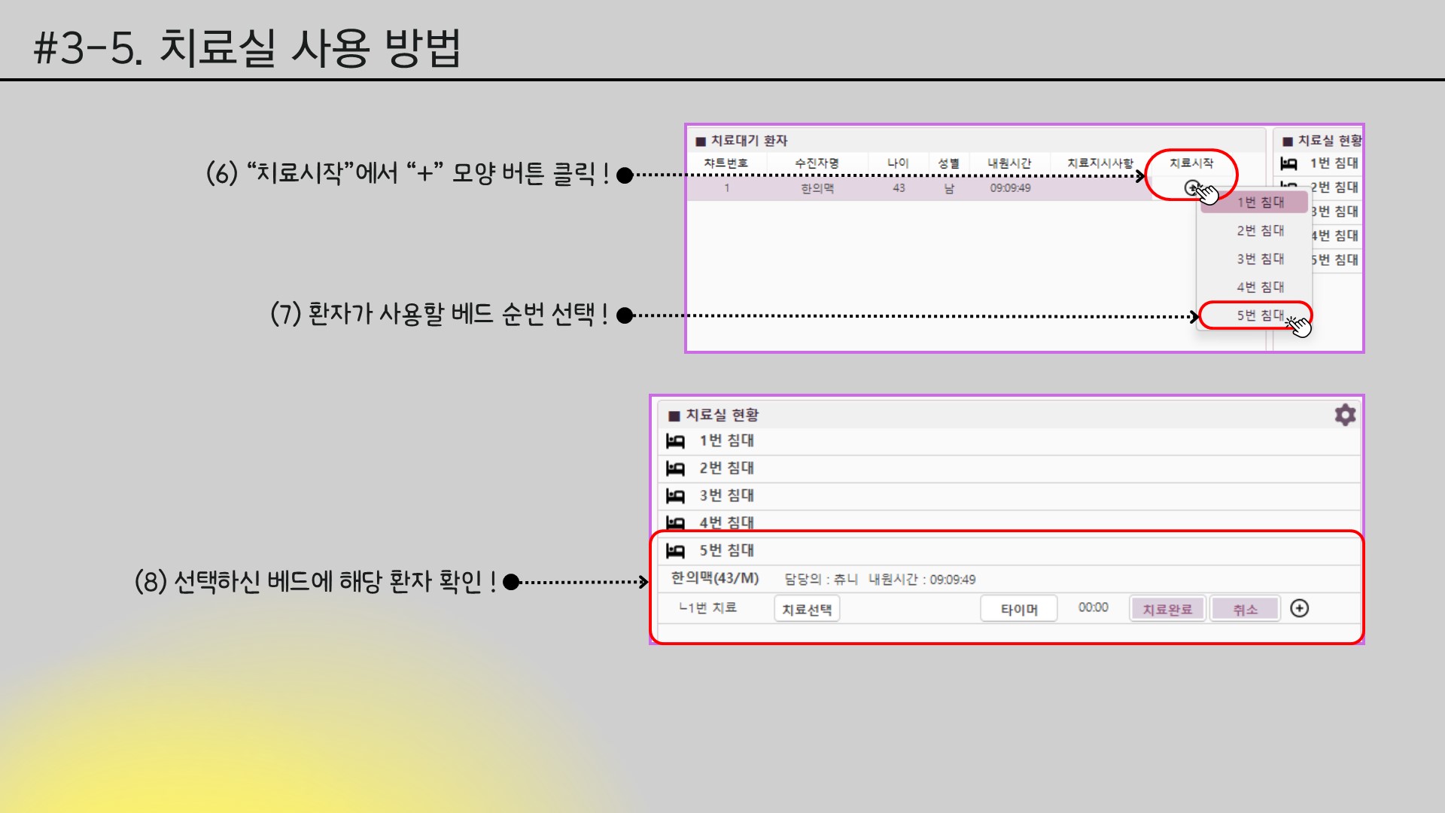The width and height of the screenshot is (1445, 813).
Task: Click the 치료완료 button
Action: coord(1167,609)
